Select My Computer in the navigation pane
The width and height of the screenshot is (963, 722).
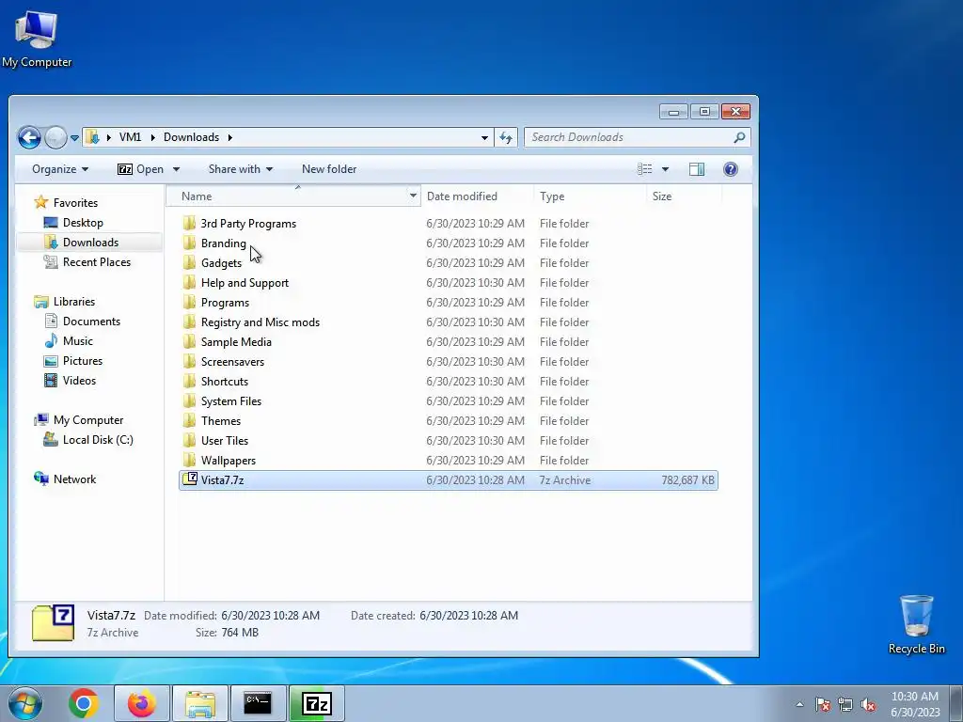pyautogui.click(x=79, y=420)
